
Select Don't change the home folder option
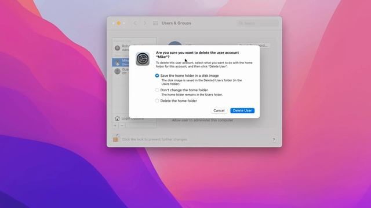coord(157,90)
